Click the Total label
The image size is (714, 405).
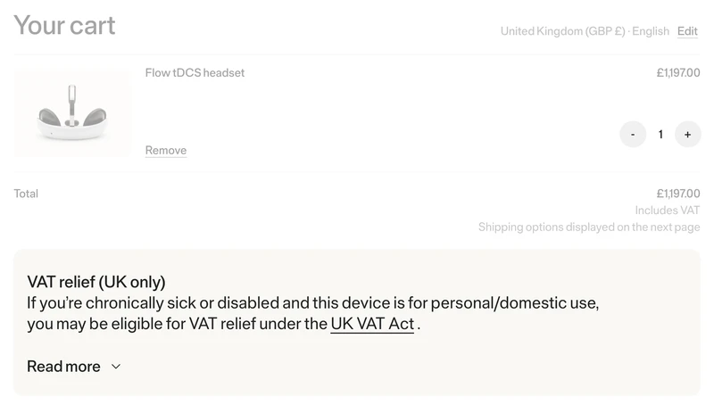coord(26,194)
